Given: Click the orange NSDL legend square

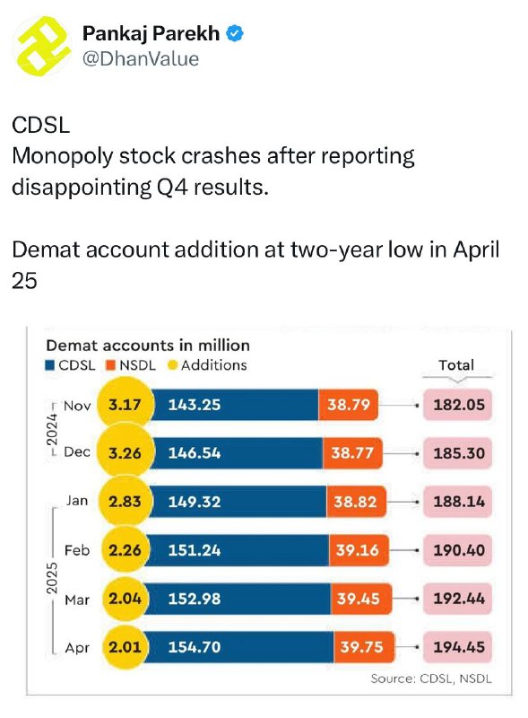Looking at the screenshot, I should [x=111, y=365].
